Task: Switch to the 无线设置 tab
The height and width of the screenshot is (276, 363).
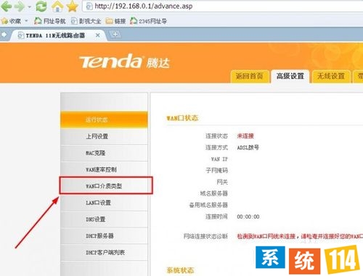Action: [x=331, y=76]
